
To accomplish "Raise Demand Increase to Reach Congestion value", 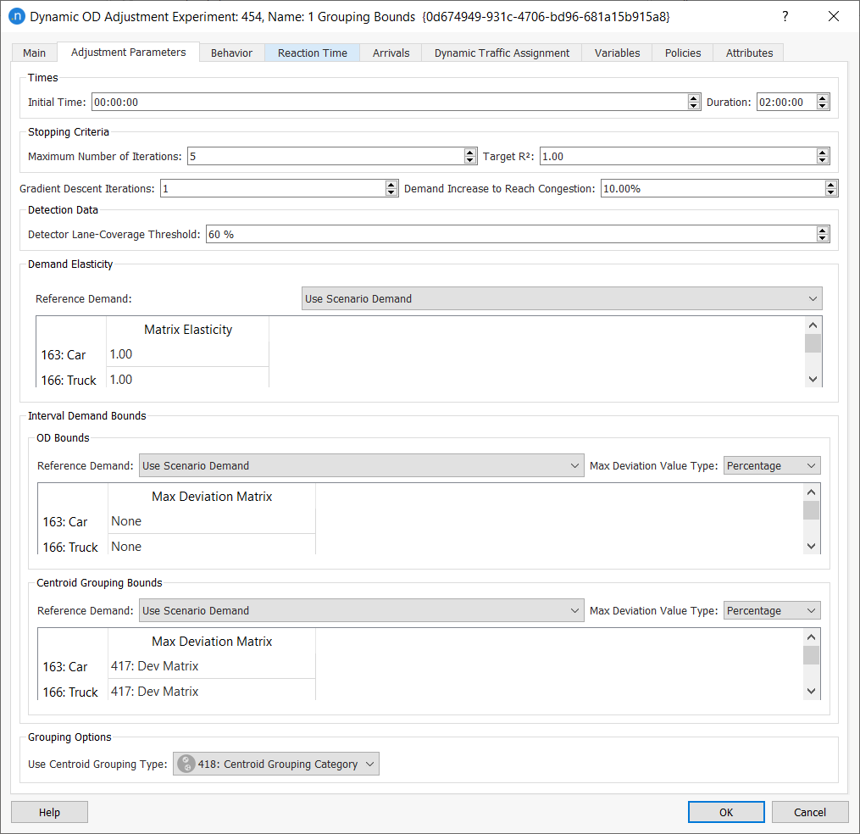I will (x=830, y=184).
